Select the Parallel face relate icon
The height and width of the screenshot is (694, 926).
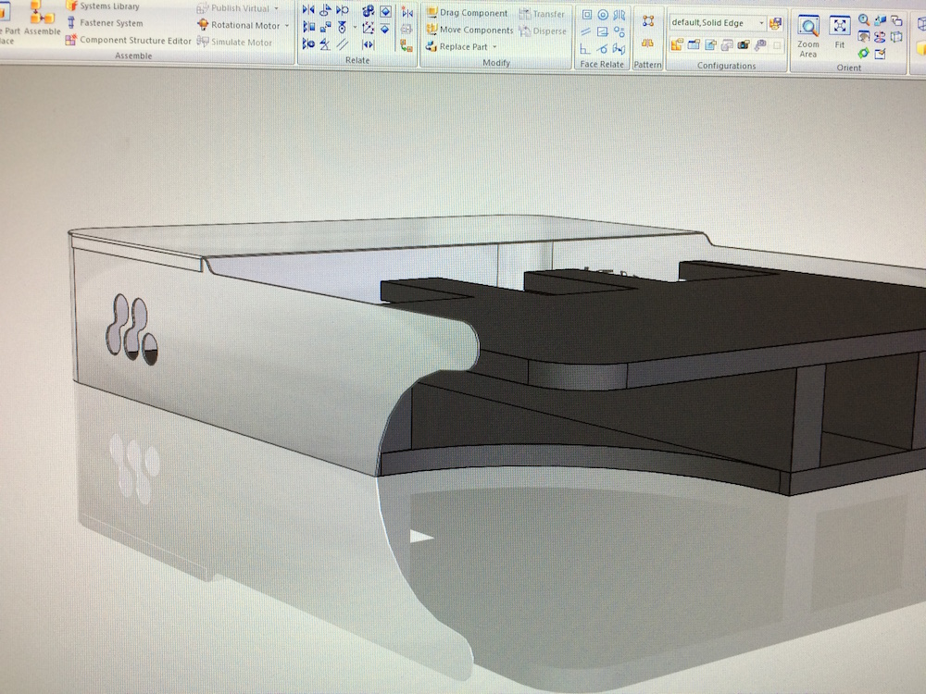pyautogui.click(x=586, y=31)
